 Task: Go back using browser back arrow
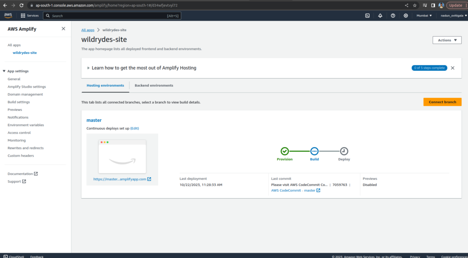pyautogui.click(x=5, y=5)
